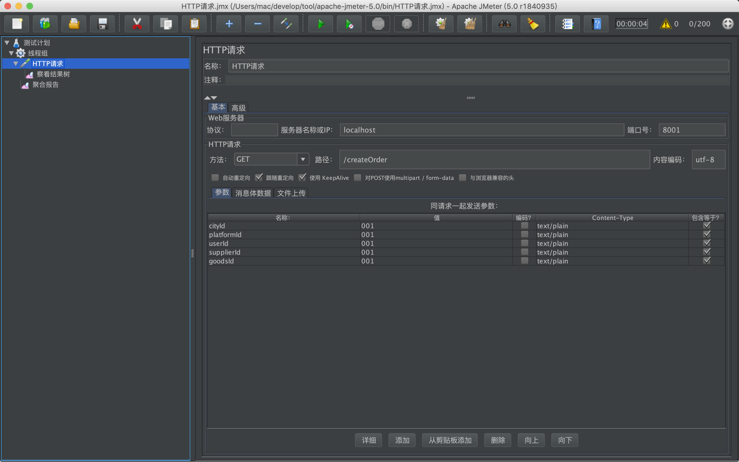Screen dimensions: 739x462
Task: Click the 详细 button
Action: coord(369,440)
